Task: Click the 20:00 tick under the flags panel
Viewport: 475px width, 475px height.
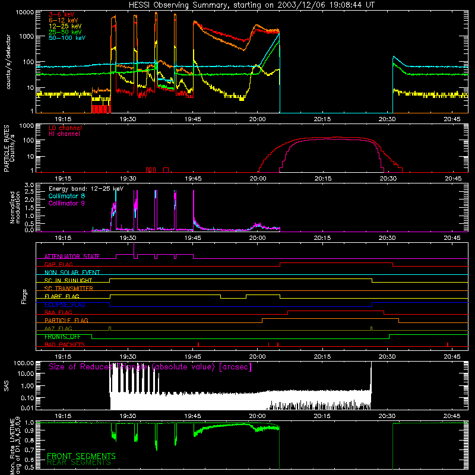Action: tap(258, 357)
